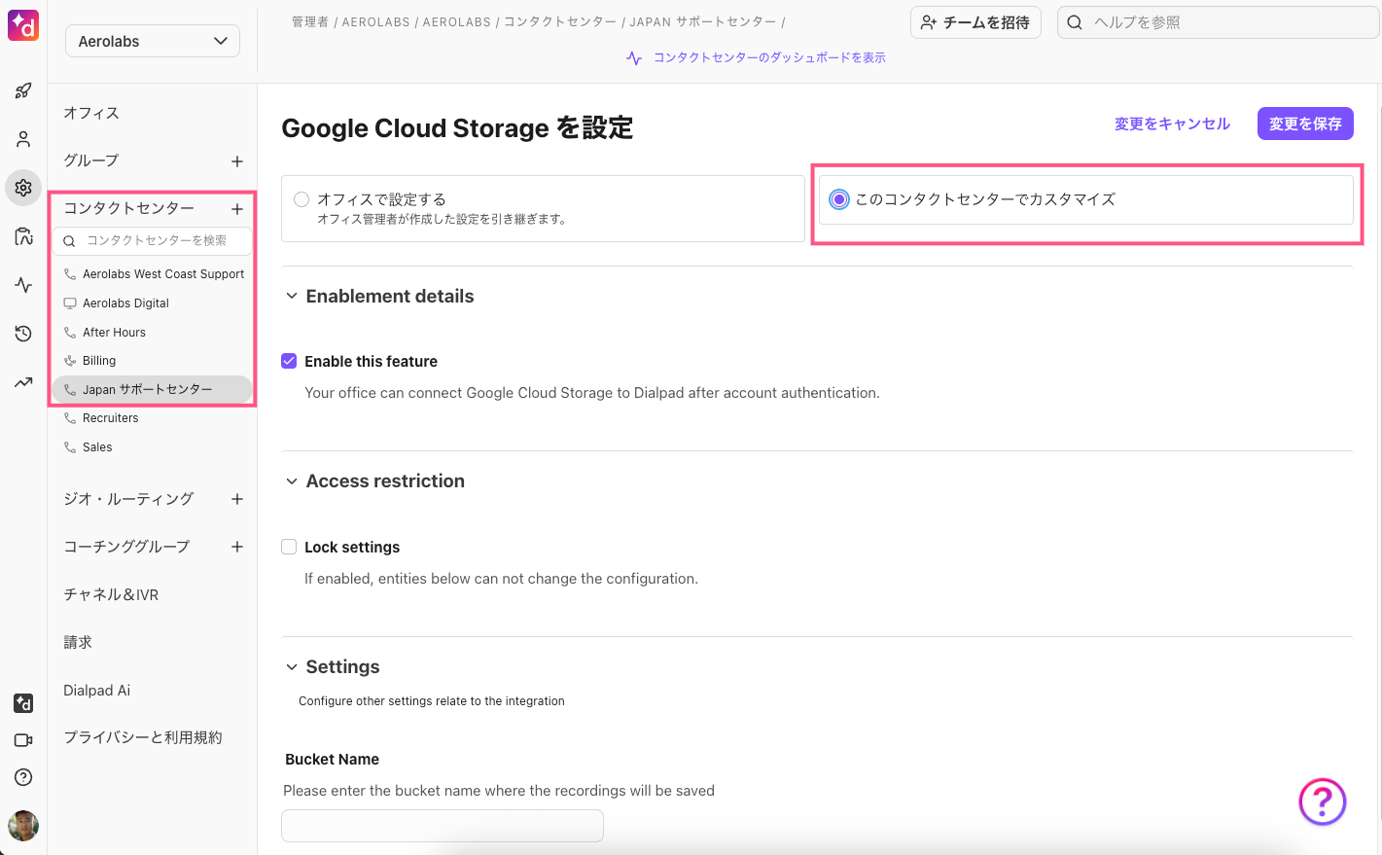Open the Dialpad Ai sparkle icon at bottom
This screenshot has width=1382, height=855.
[x=23, y=703]
